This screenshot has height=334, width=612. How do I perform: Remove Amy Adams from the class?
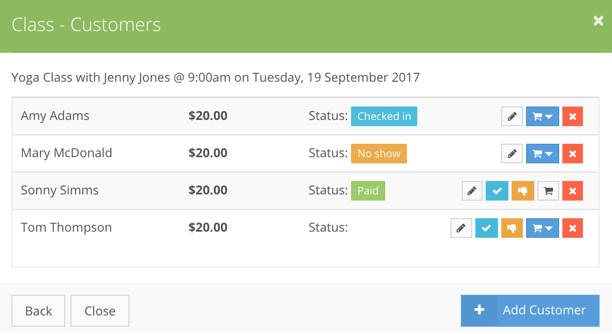(x=572, y=116)
